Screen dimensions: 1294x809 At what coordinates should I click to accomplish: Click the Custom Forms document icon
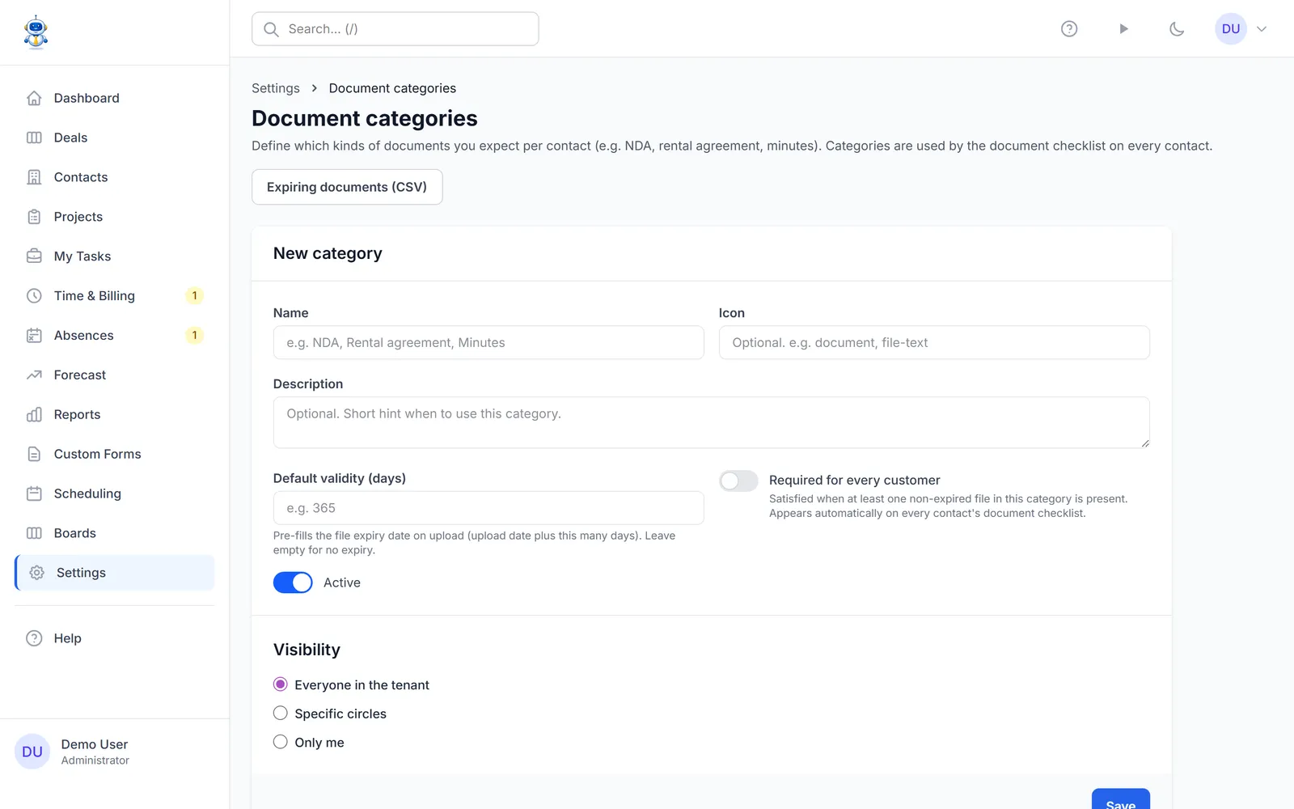(34, 455)
